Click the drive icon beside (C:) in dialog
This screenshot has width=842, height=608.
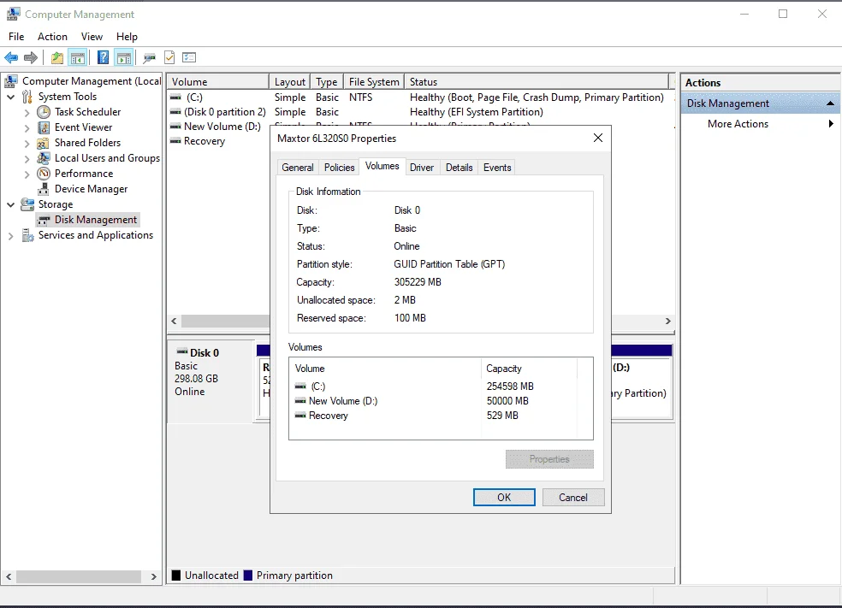tap(300, 387)
